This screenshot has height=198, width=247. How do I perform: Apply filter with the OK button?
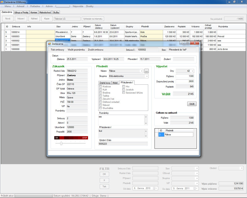coord(104,174)
